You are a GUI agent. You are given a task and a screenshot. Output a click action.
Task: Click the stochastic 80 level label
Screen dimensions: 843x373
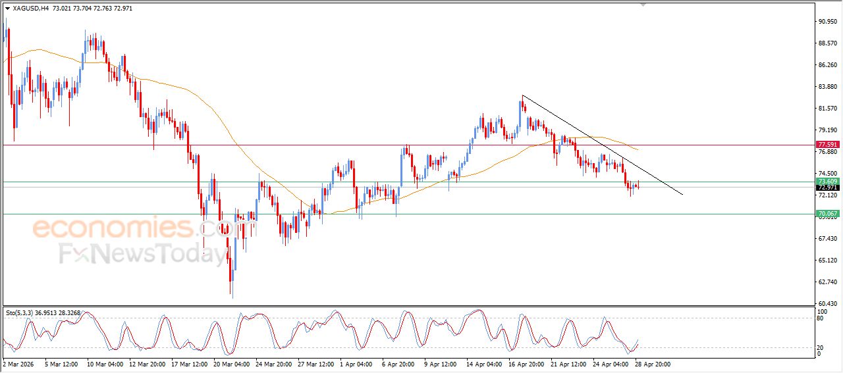820,318
